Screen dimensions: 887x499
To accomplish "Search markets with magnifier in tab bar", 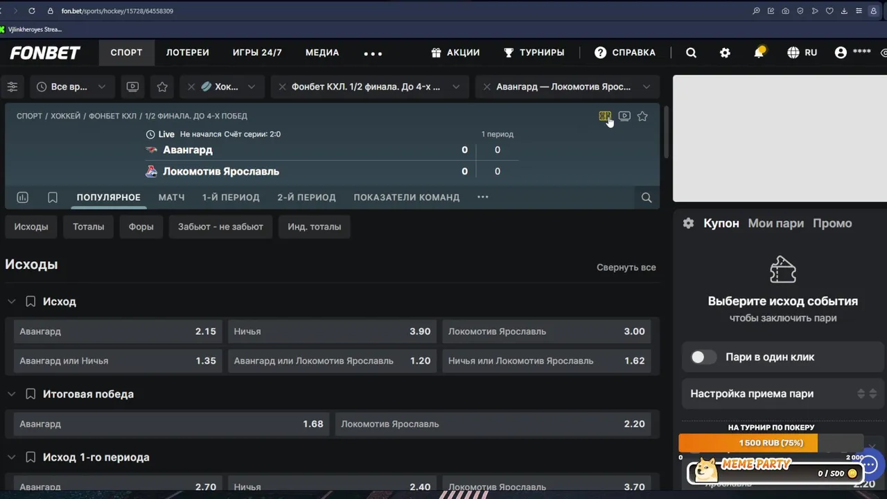I will click(647, 198).
